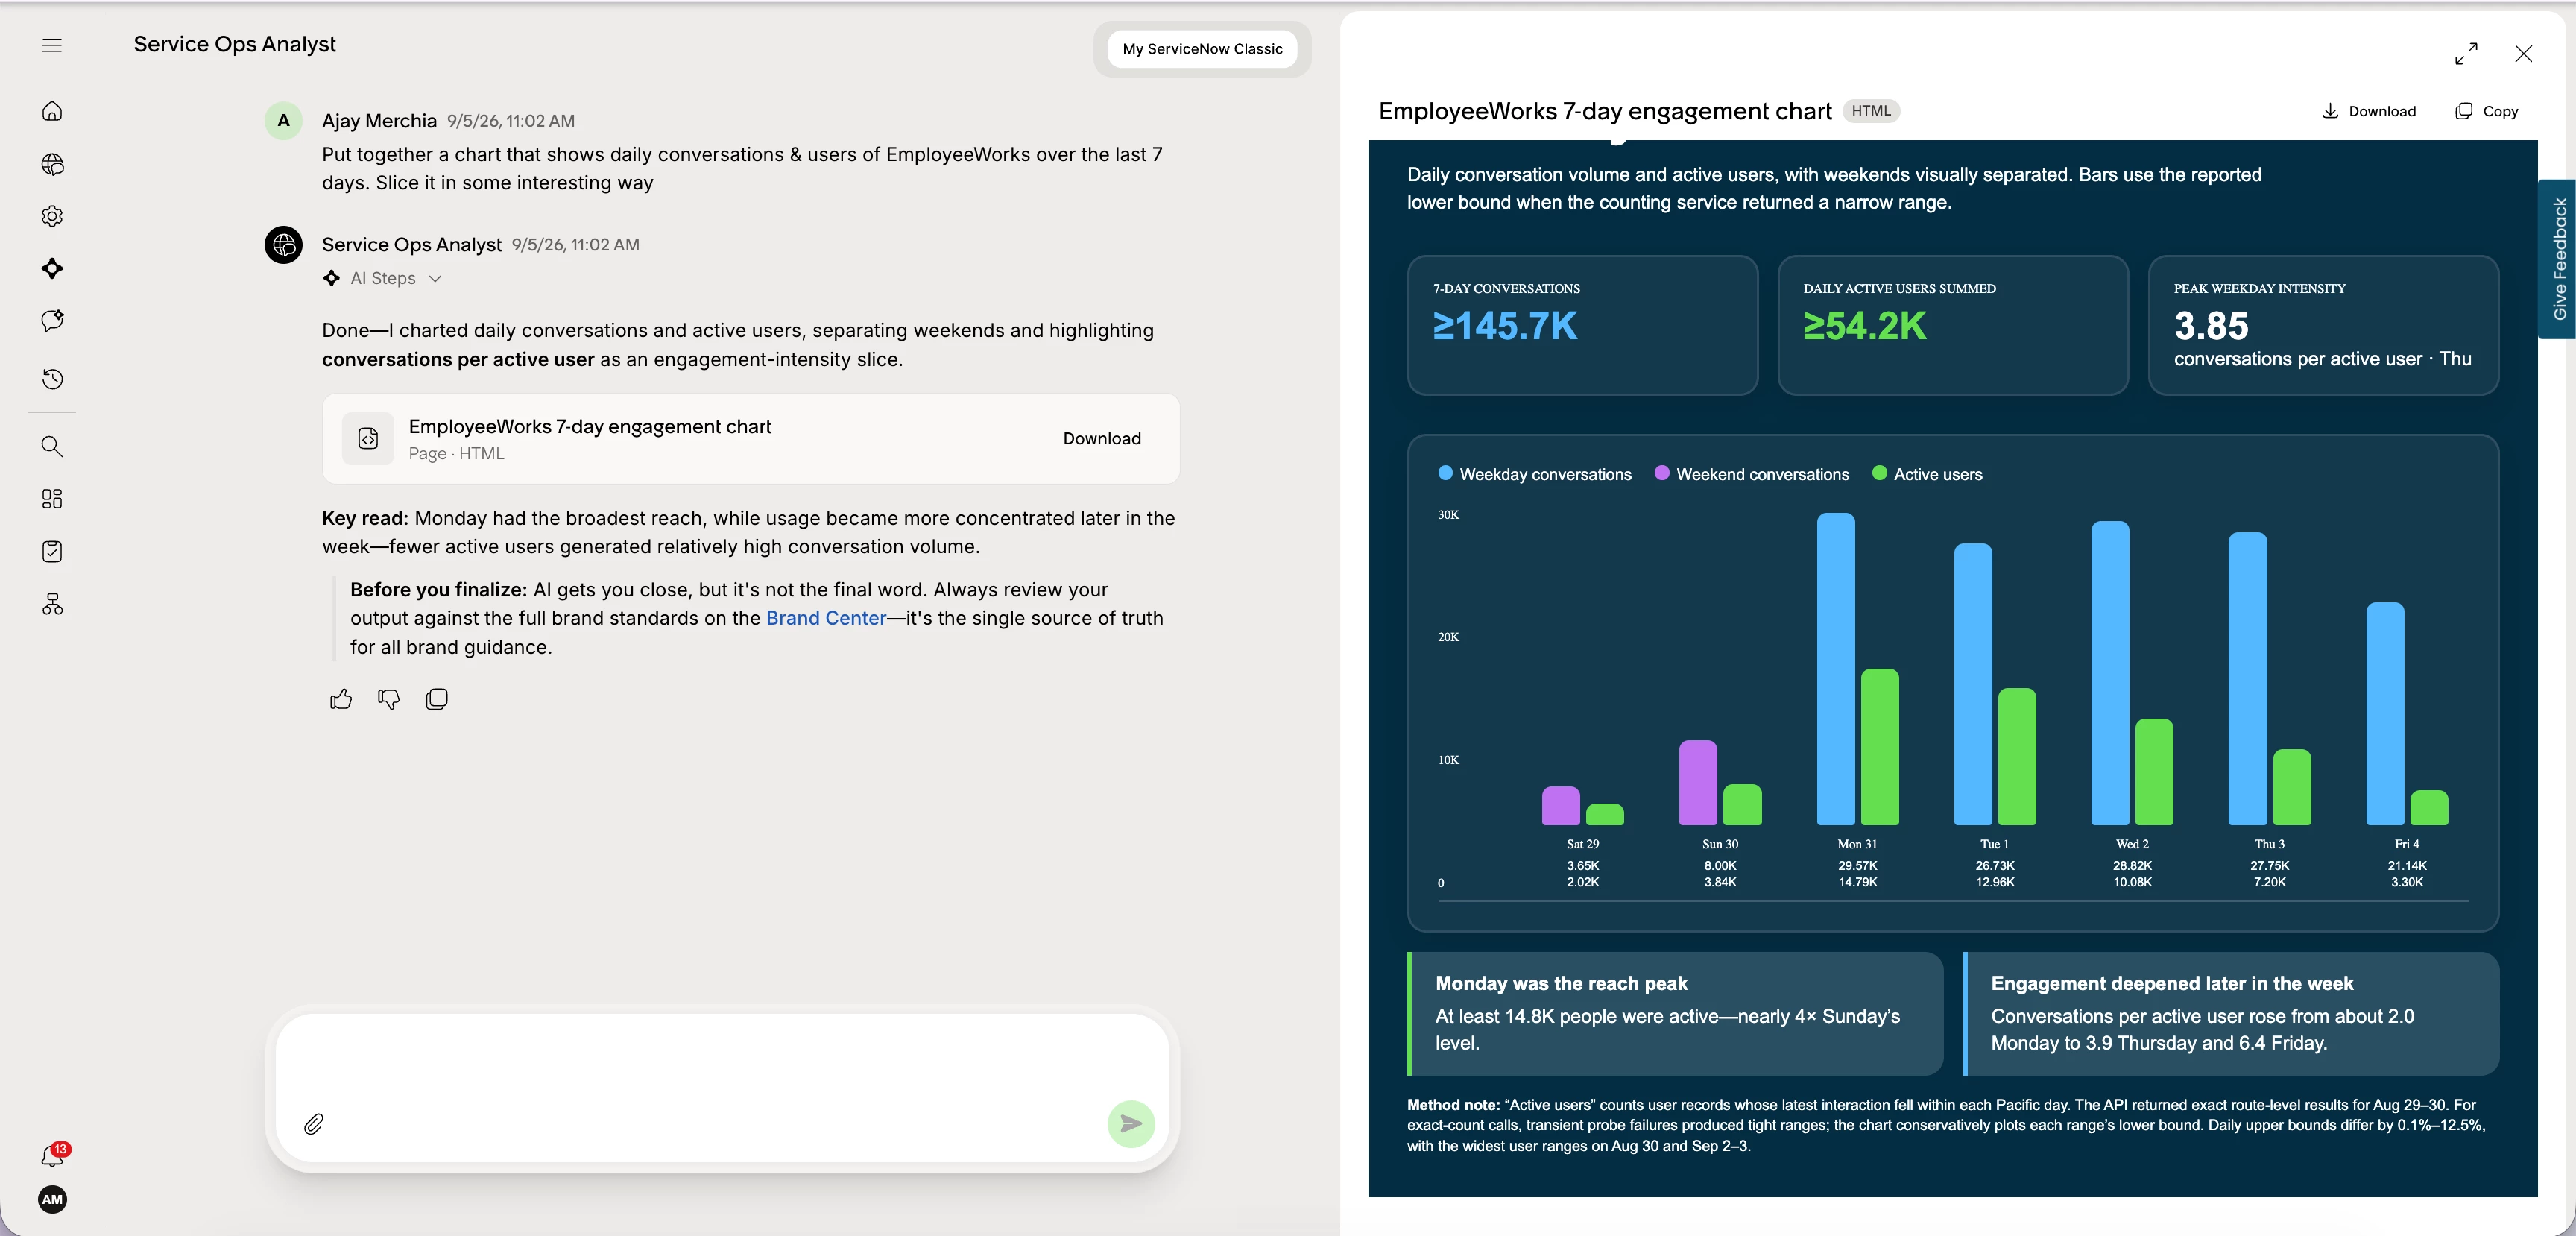Click the 'Service Ops Analyst' page title
The width and height of the screenshot is (2576, 1236).
click(235, 44)
